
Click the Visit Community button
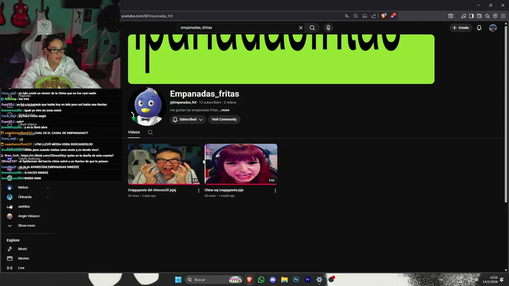pyautogui.click(x=224, y=119)
